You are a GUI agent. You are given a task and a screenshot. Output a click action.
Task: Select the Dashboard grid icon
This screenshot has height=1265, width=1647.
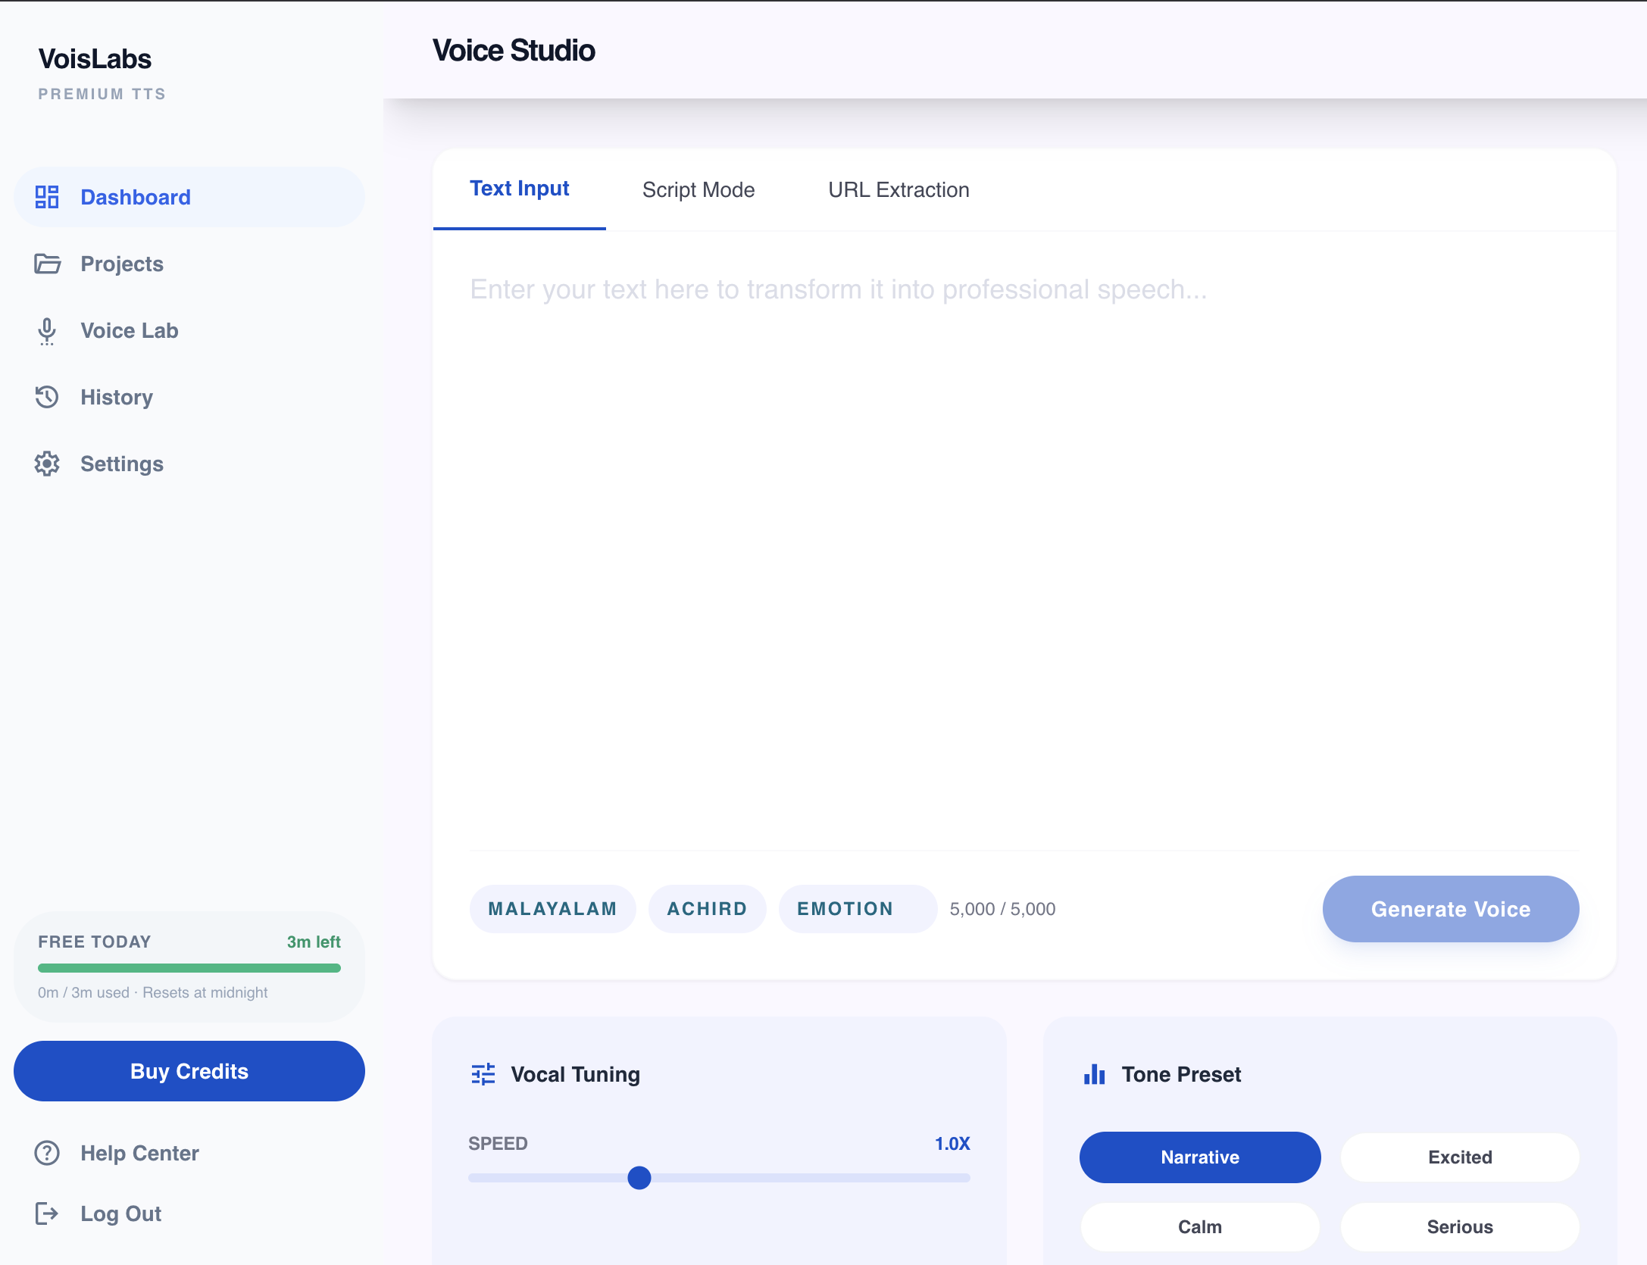coord(46,197)
